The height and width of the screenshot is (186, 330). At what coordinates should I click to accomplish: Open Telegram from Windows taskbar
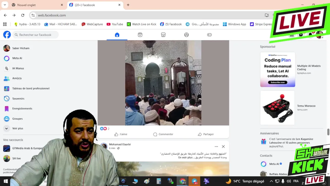pyautogui.click(x=194, y=181)
